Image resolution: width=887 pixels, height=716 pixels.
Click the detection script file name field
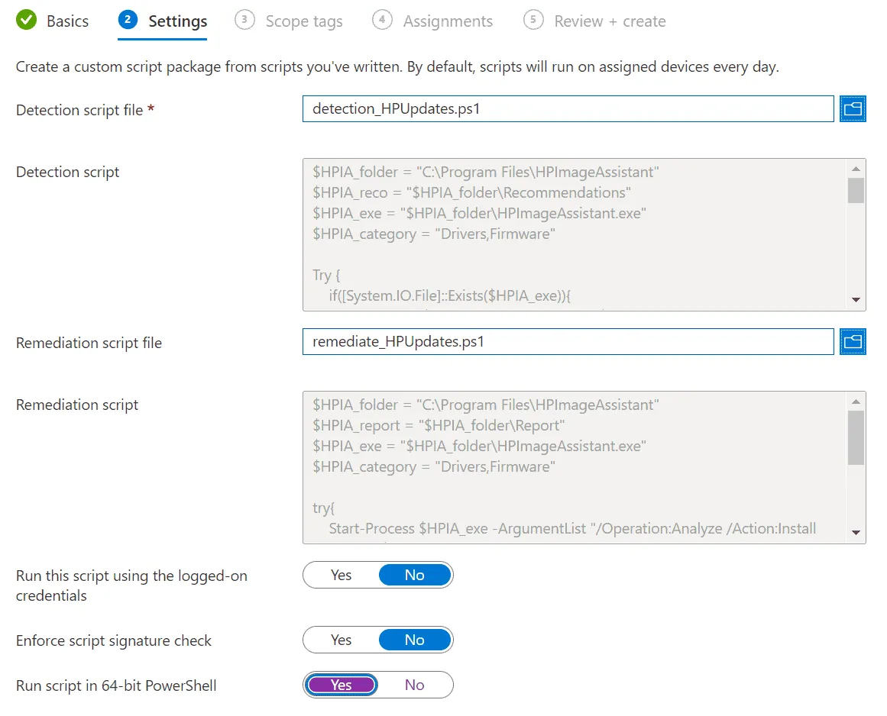pyautogui.click(x=568, y=108)
